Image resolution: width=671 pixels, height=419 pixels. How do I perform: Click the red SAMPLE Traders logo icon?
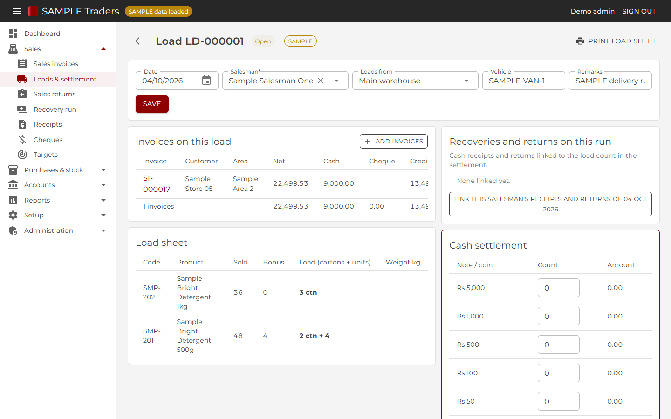tap(33, 11)
